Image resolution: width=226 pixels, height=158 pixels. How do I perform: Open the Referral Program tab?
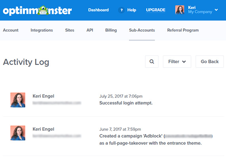click(x=183, y=30)
